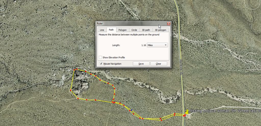This screenshot has width=261, height=126.
Task: Select the Path tab
Action: coord(111,30)
